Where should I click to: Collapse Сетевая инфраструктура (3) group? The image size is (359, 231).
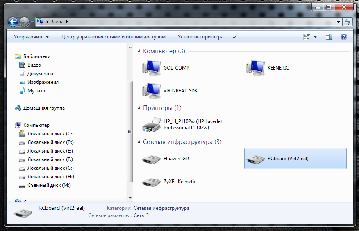pyautogui.click(x=139, y=142)
